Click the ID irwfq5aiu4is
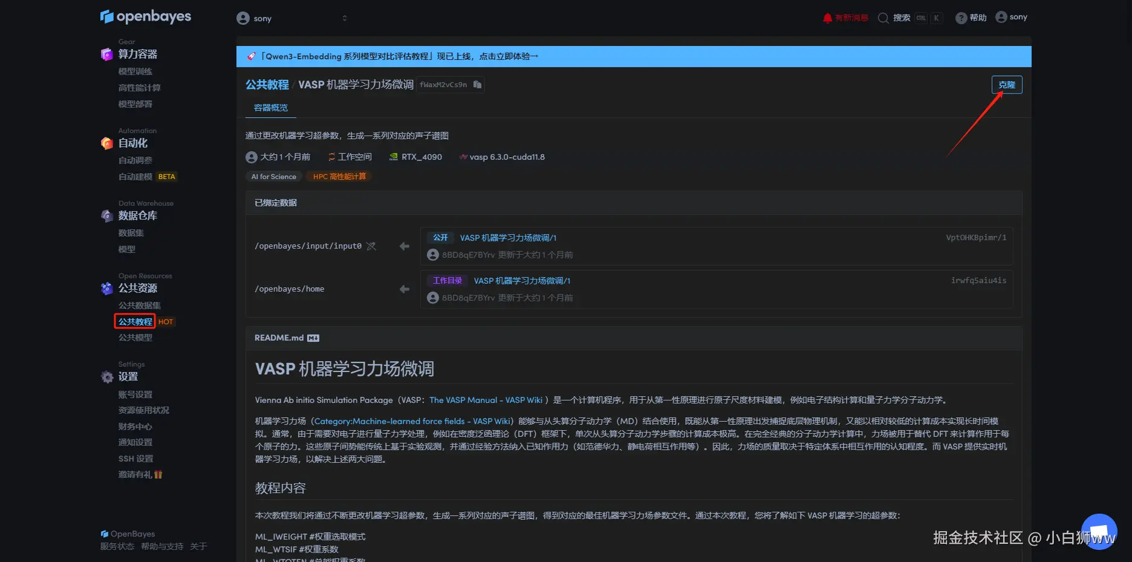Image resolution: width=1132 pixels, height=562 pixels. coord(978,281)
